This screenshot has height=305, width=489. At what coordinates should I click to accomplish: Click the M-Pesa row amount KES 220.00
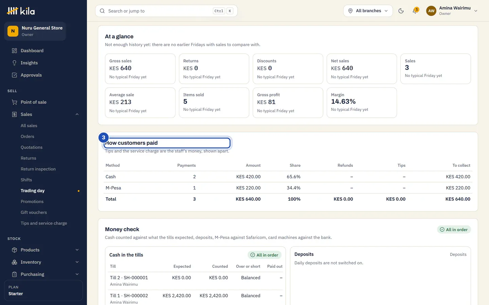pos(249,188)
